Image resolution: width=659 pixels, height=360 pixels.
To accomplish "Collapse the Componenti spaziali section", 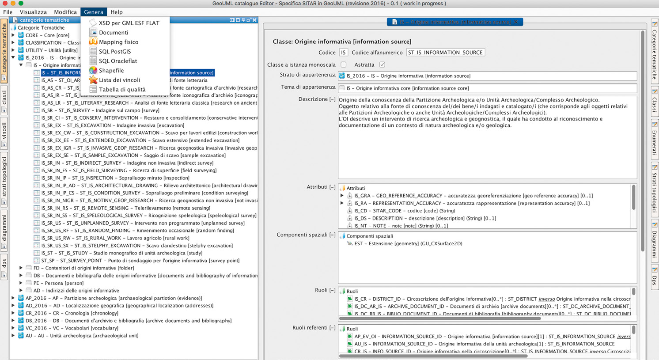I will (x=332, y=235).
